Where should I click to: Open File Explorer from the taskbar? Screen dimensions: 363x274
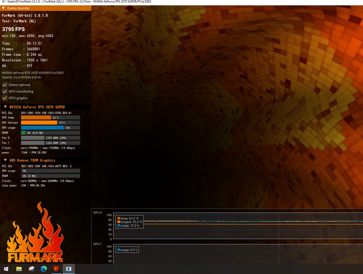pos(19,269)
